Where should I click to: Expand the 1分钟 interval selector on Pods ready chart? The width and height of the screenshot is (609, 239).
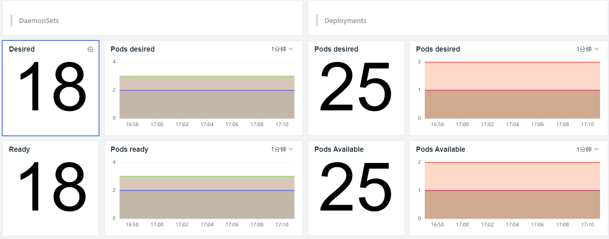point(282,149)
